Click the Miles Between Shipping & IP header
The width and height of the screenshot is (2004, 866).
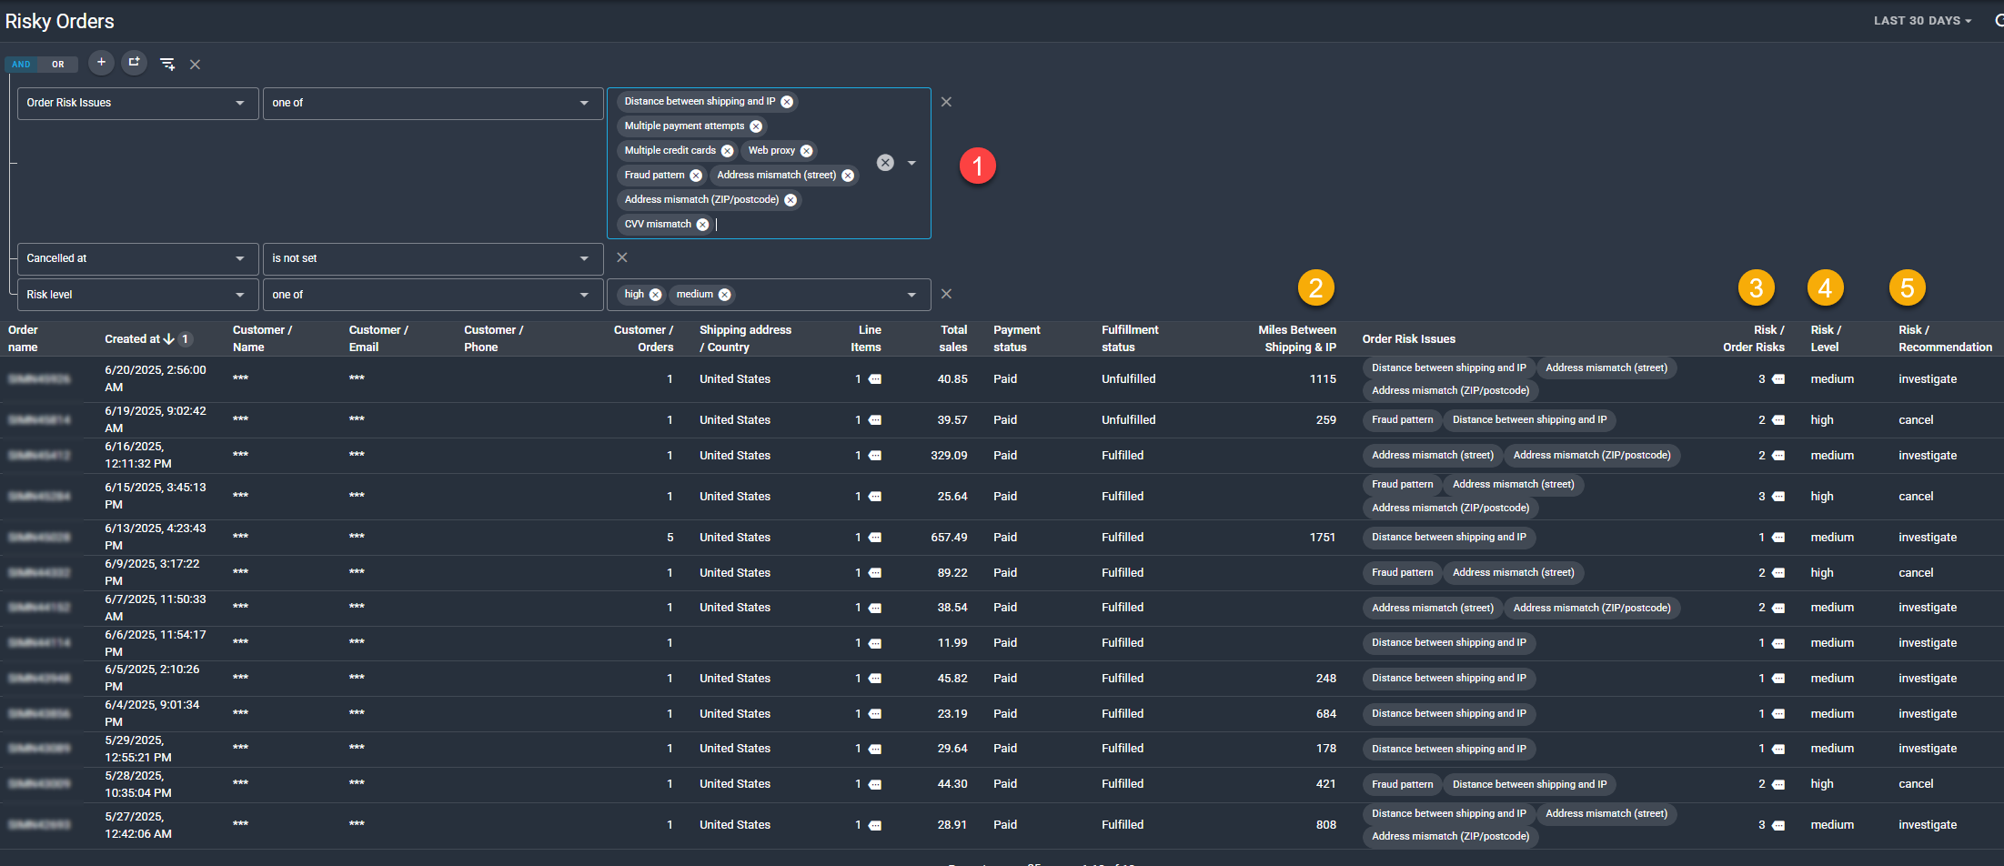click(1296, 338)
